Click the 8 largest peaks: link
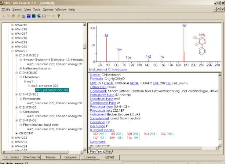 coord(102,130)
